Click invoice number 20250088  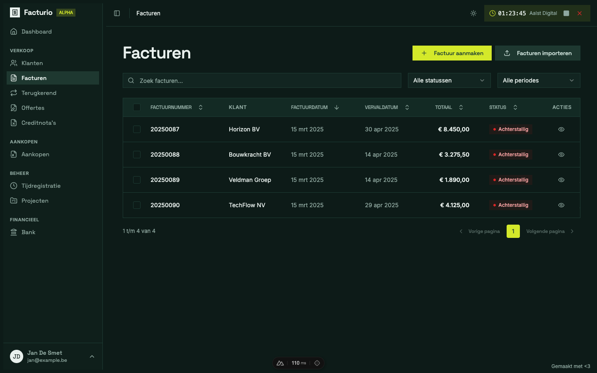[x=165, y=155]
